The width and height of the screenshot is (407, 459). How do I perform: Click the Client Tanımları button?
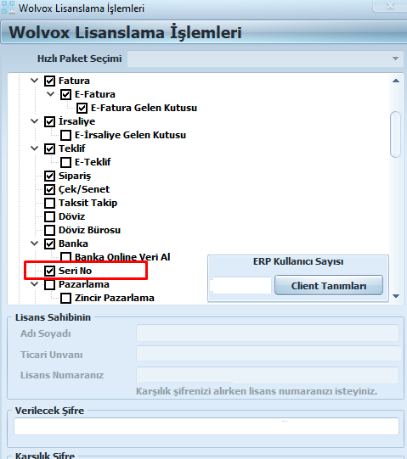329,285
